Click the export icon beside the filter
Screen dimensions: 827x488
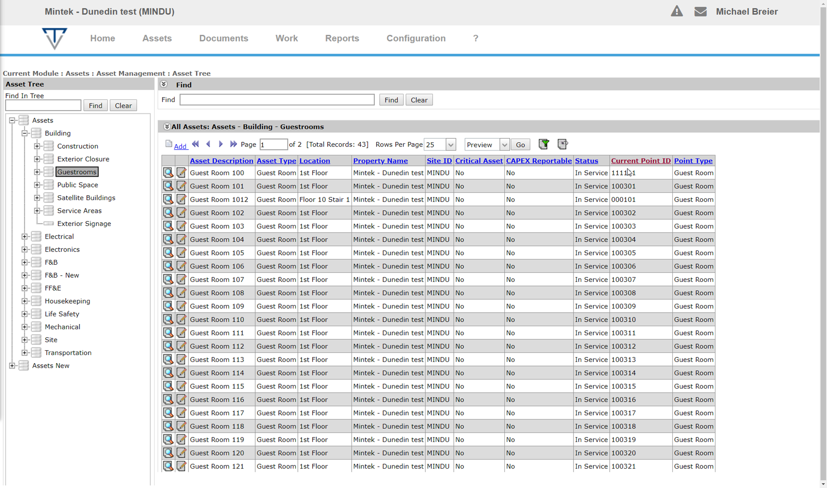click(563, 144)
